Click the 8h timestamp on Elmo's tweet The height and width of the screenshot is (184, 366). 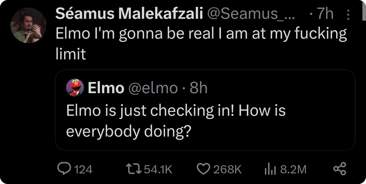[198, 88]
